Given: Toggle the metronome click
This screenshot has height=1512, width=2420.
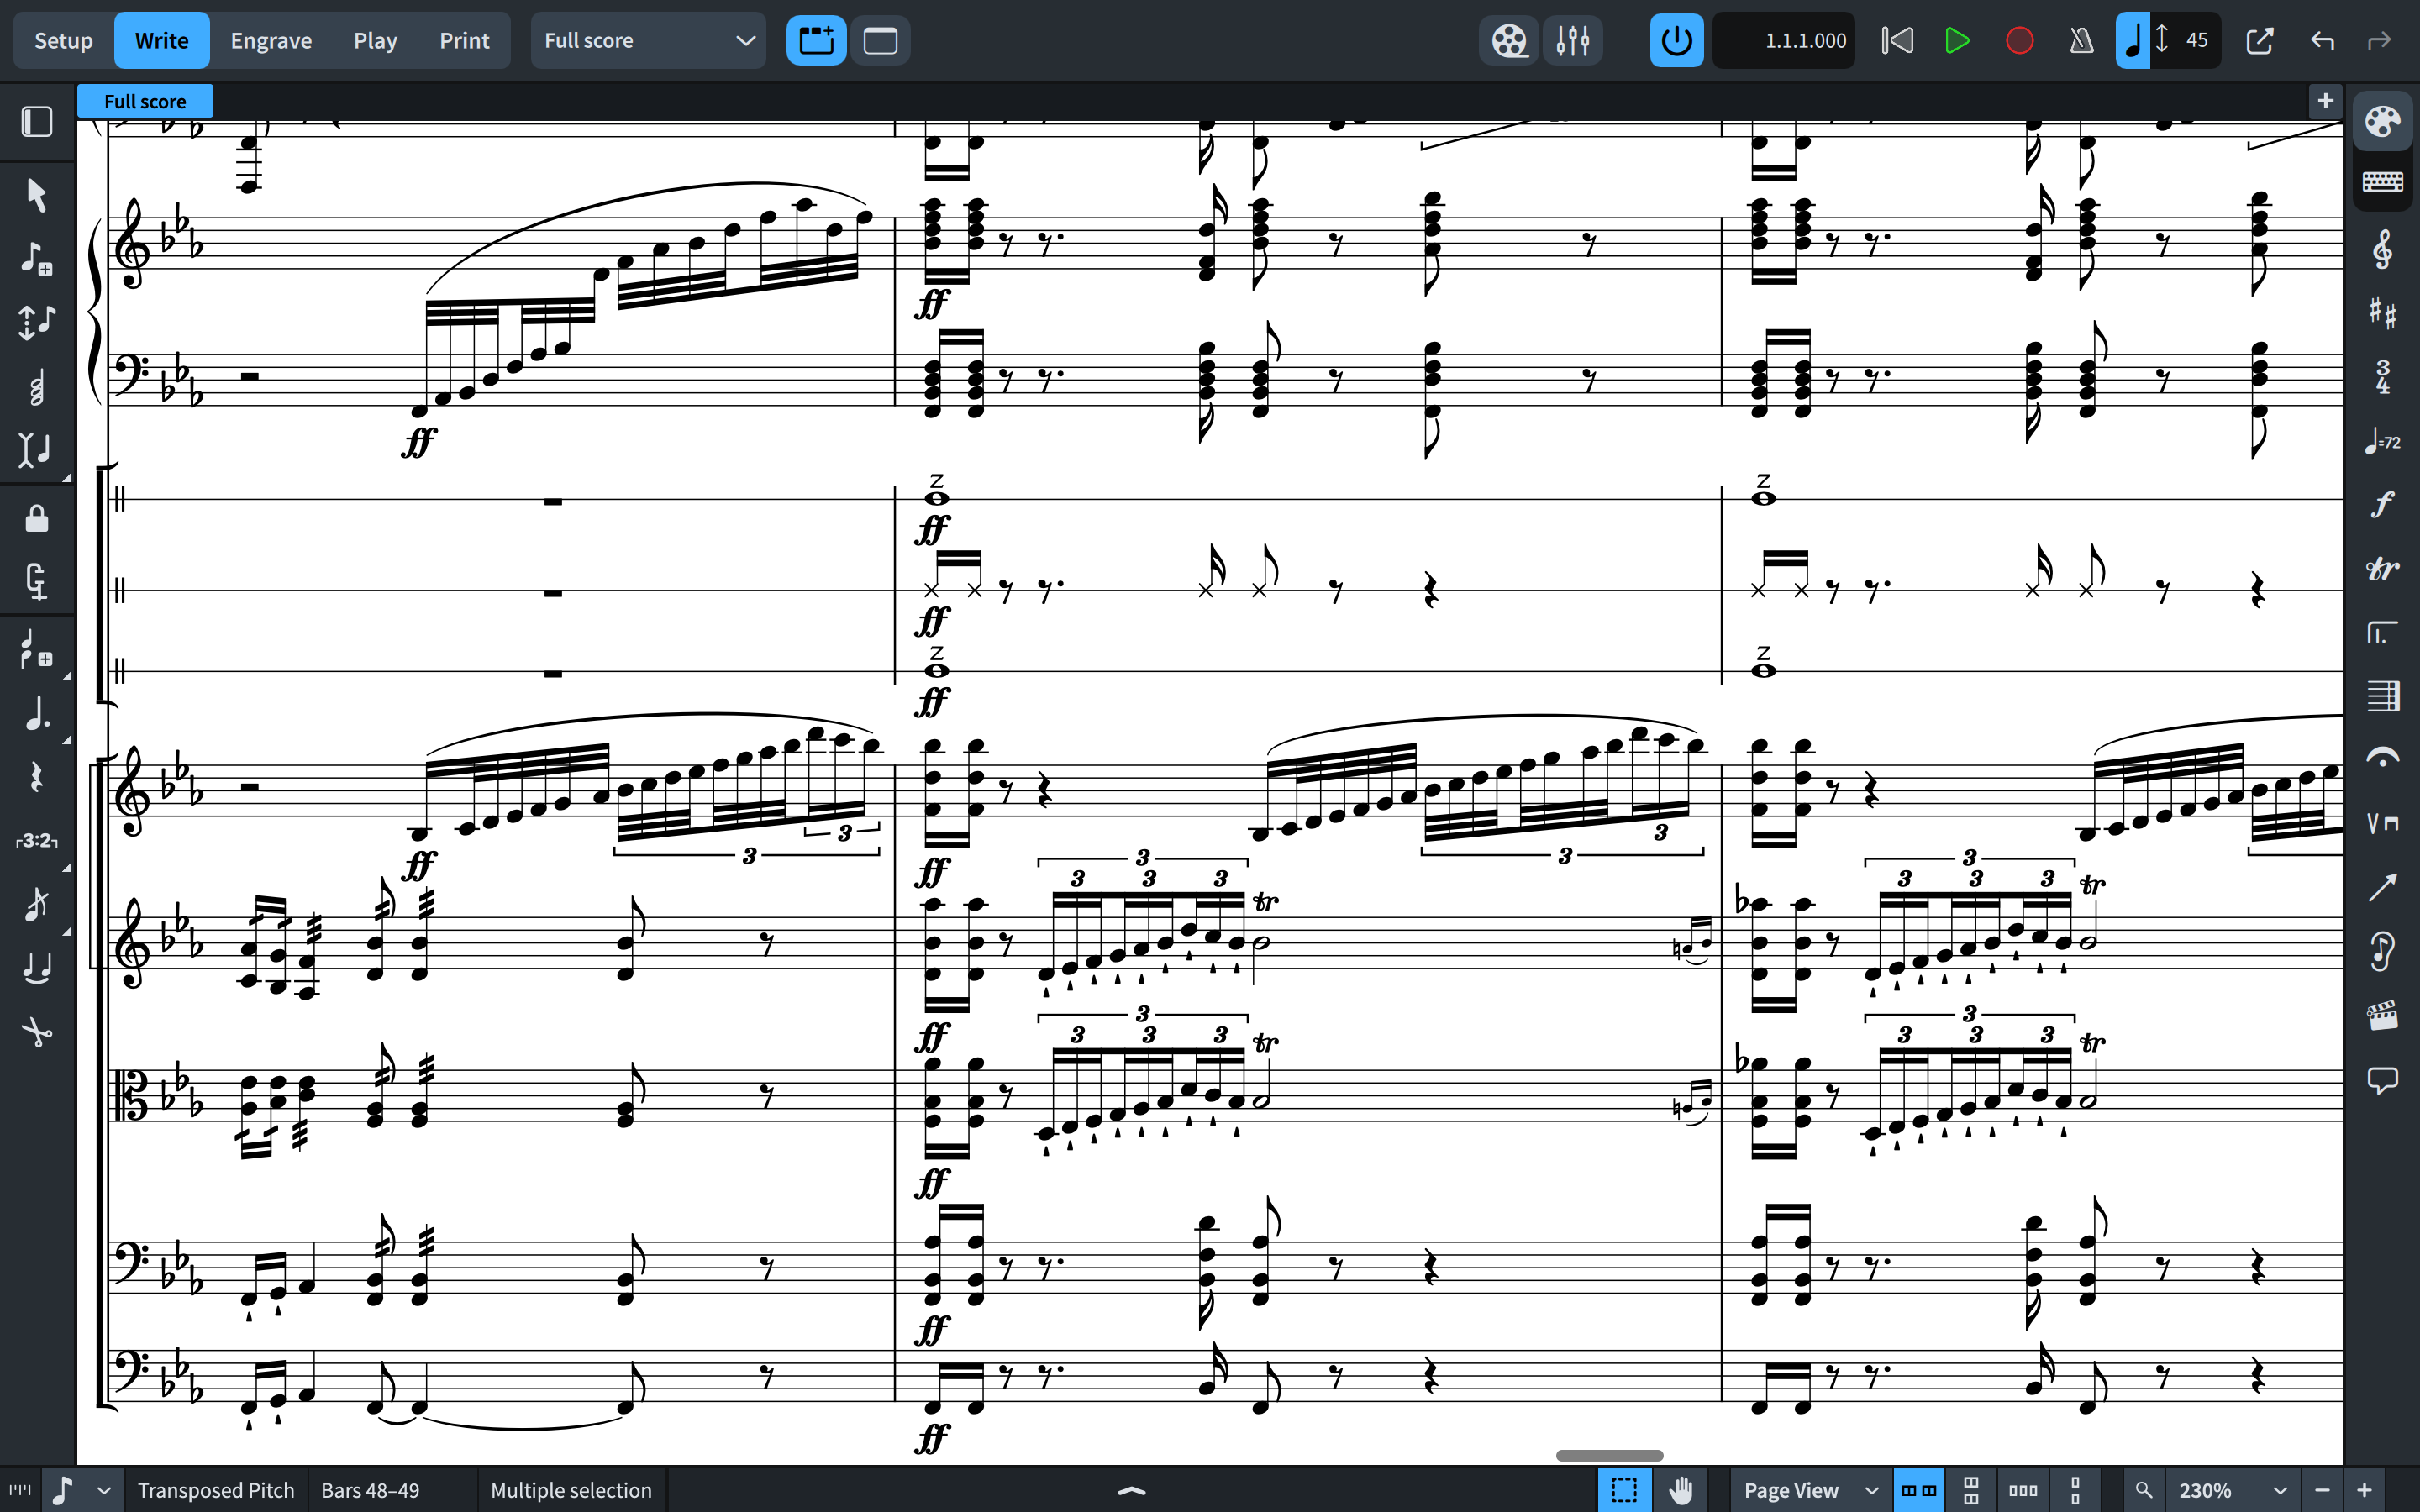Looking at the screenshot, I should point(2081,41).
